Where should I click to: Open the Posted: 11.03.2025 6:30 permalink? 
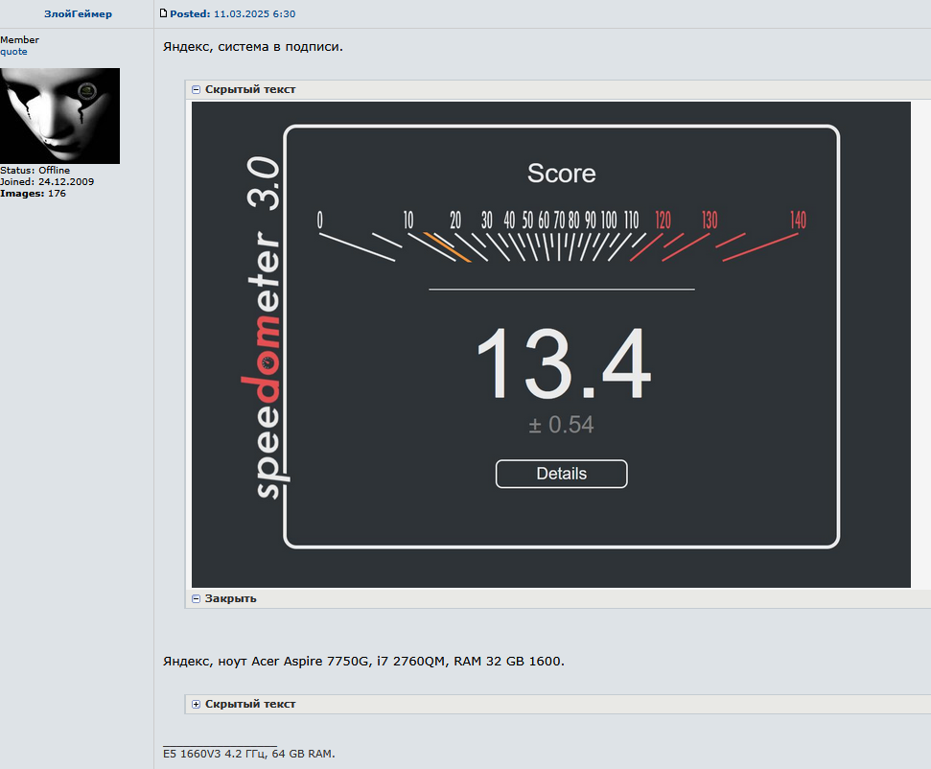pos(232,13)
